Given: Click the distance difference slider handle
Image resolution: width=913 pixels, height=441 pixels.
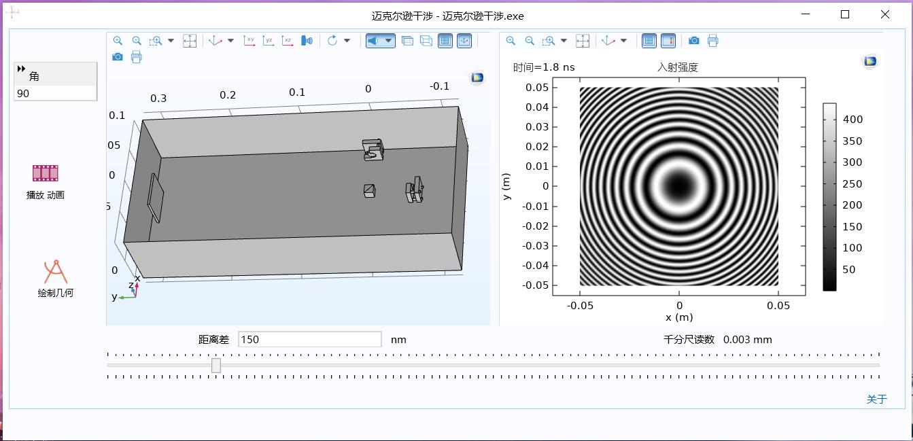Looking at the screenshot, I should tap(216, 366).
